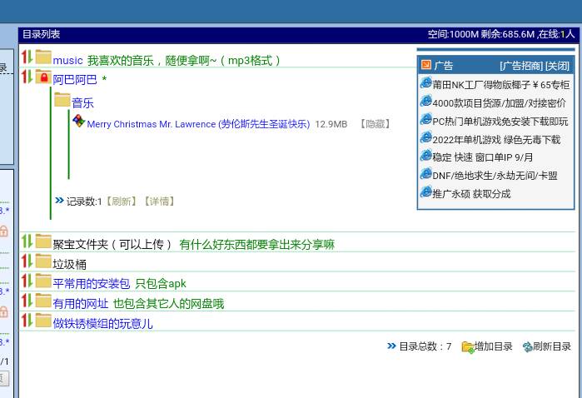Click the locked 阿巴阿巴 folder icon
Screen dimensions: 582x398
[43, 77]
